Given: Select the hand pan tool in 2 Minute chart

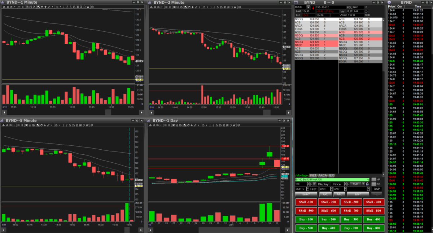Looking at the screenshot, I should pos(189,7).
